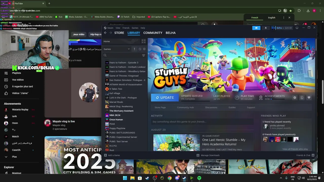324x182 pixels.
Task: Open the Steam menu
Action: click(x=110, y=28)
